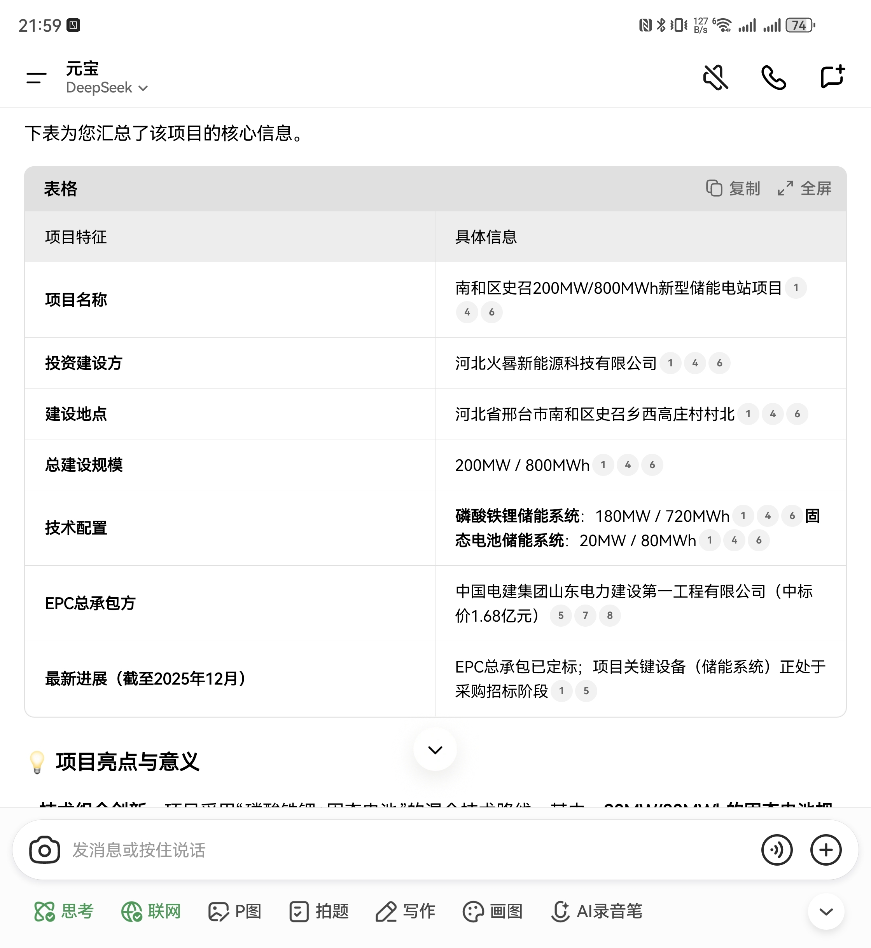Open the 画图 drawing tool

[493, 911]
